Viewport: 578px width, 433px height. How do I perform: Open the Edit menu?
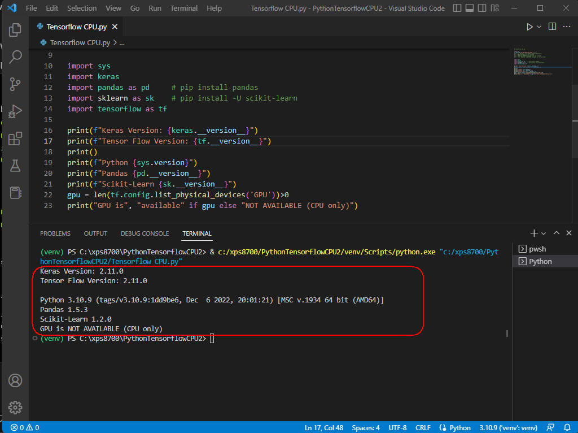click(52, 8)
